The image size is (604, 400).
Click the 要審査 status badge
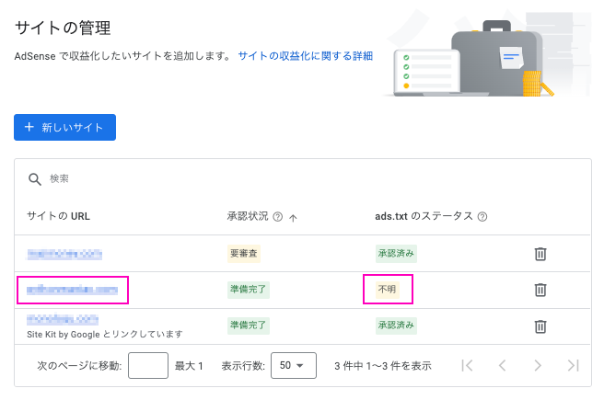point(244,254)
